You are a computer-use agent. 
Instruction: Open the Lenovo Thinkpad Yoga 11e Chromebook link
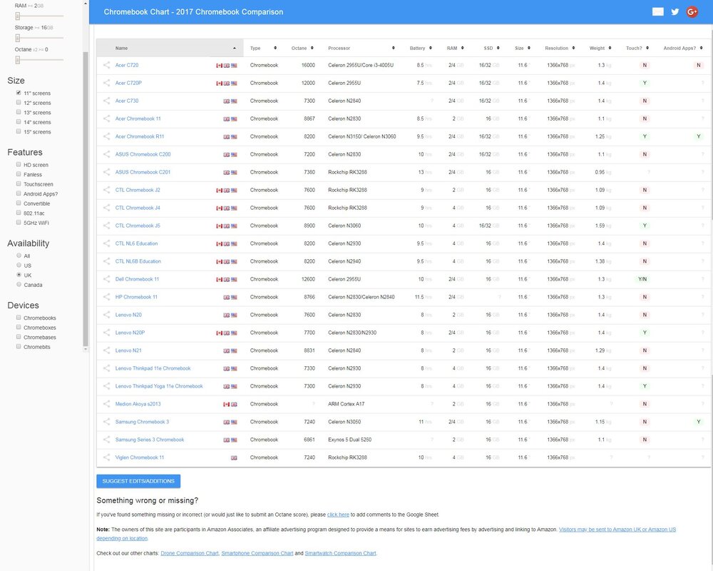tap(159, 386)
